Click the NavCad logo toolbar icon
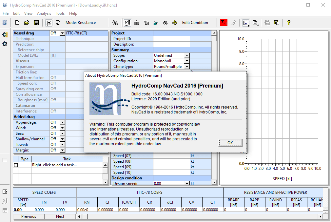 5,23
